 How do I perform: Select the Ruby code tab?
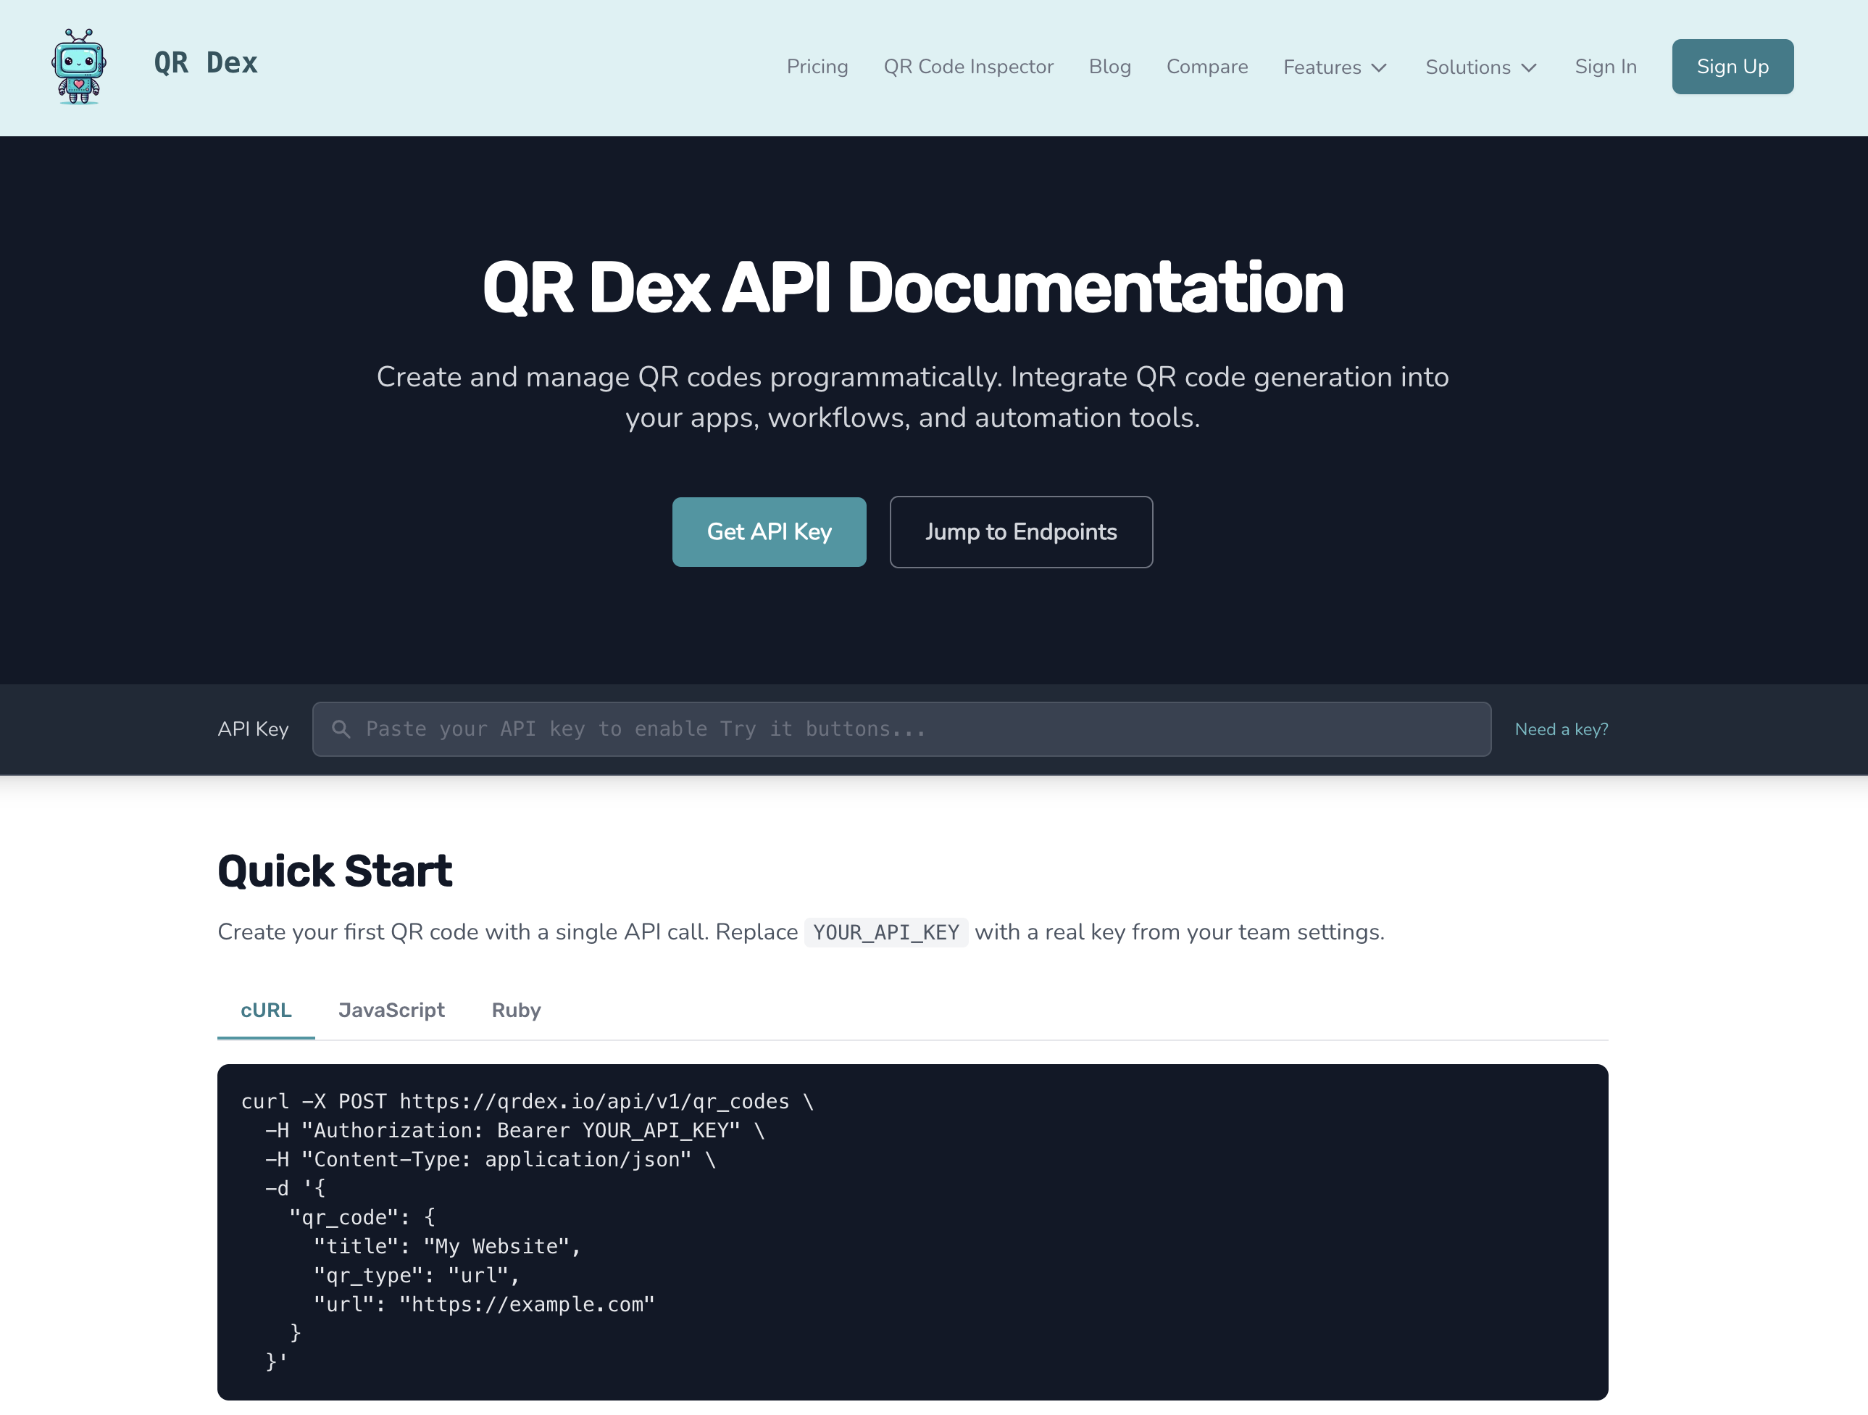(x=516, y=1011)
